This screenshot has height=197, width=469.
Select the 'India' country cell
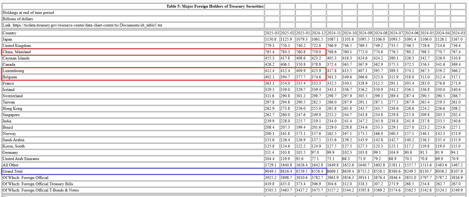click(x=133, y=121)
